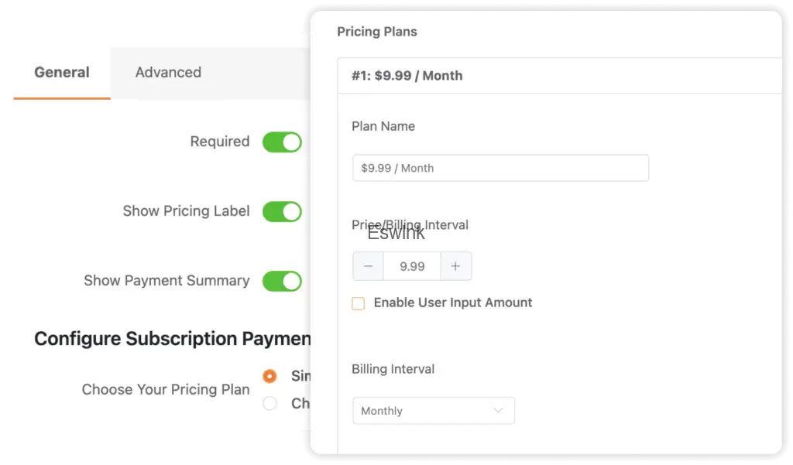Viewport: 793px width, 465px height.
Task: Select the orange selected pricing plan radio
Action: (269, 377)
